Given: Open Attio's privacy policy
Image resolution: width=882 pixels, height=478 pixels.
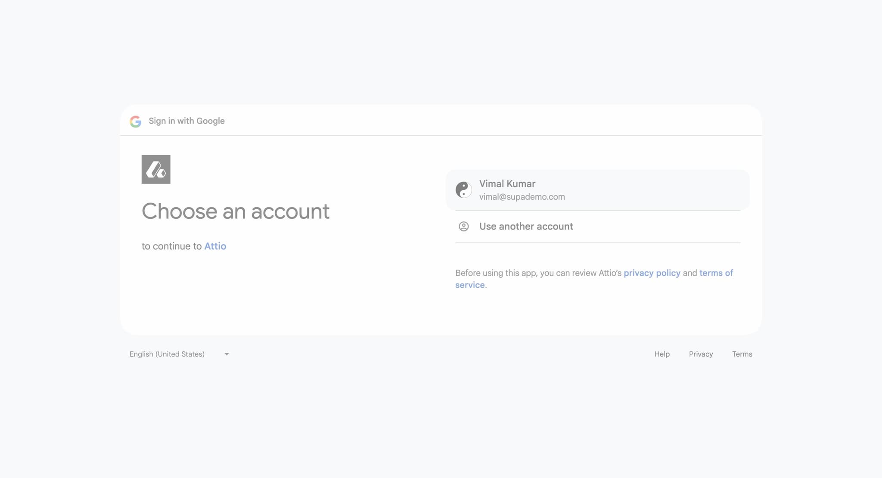Looking at the screenshot, I should pyautogui.click(x=652, y=273).
